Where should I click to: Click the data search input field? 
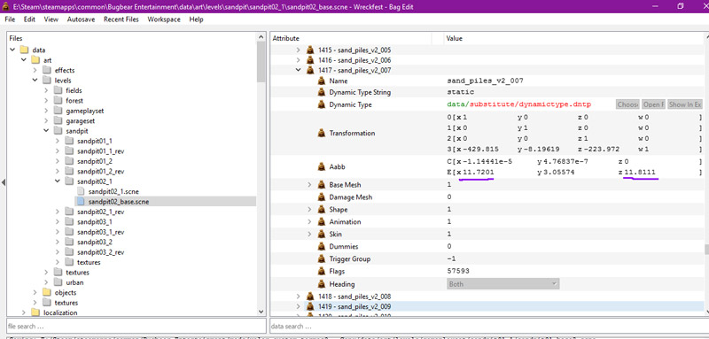490,326
